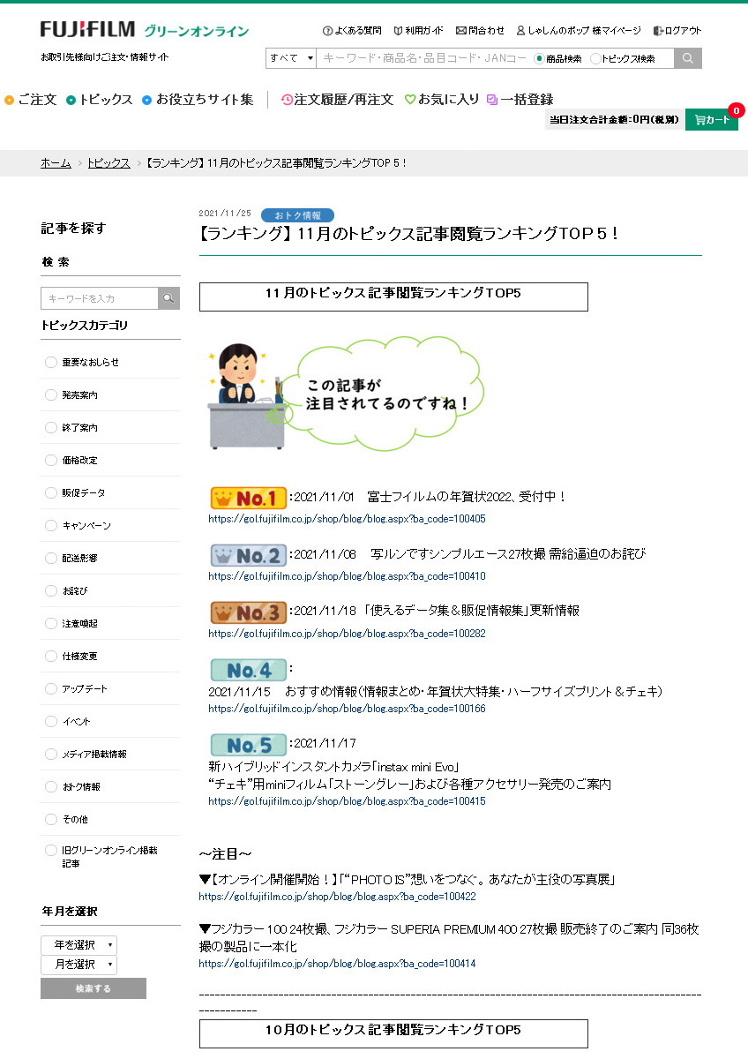748x1059 pixels.
Task: Select the 配送影響 category radio
Action: (50, 559)
